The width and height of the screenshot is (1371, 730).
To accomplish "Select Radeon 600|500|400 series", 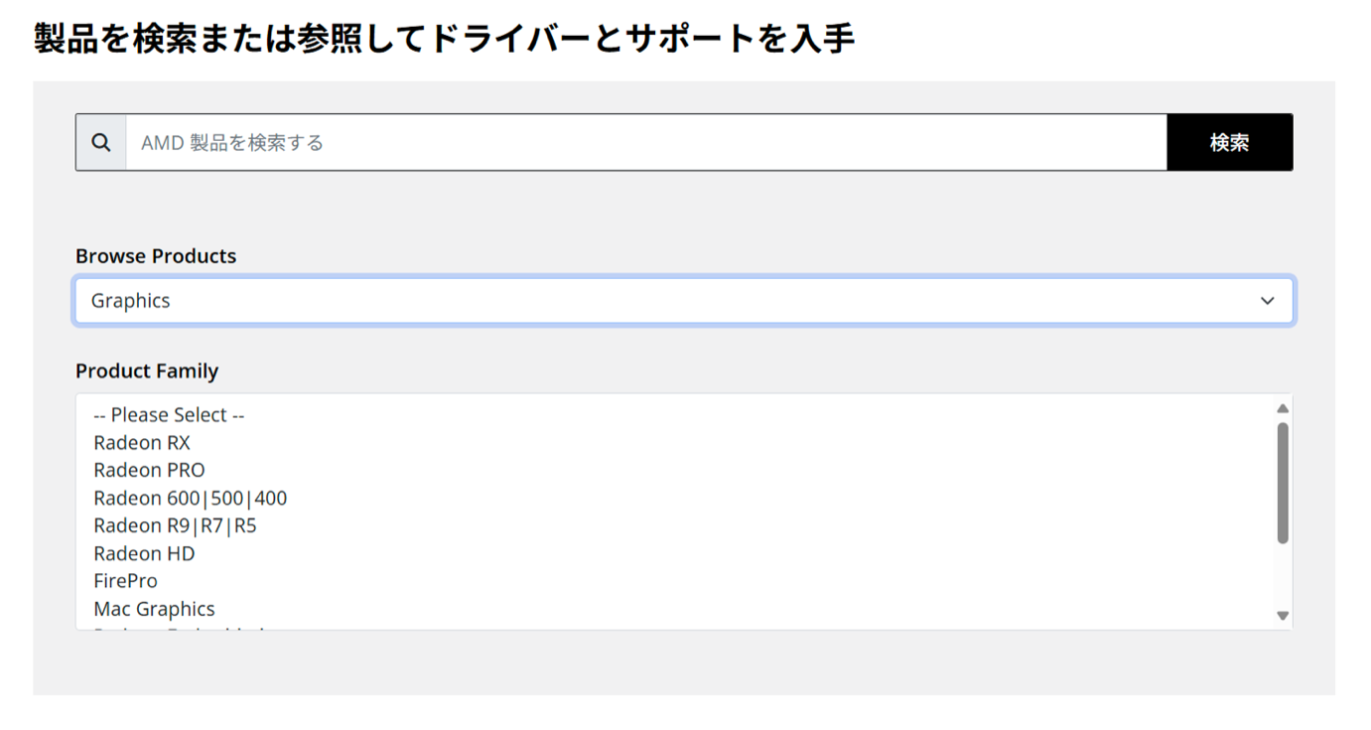I will [x=190, y=498].
